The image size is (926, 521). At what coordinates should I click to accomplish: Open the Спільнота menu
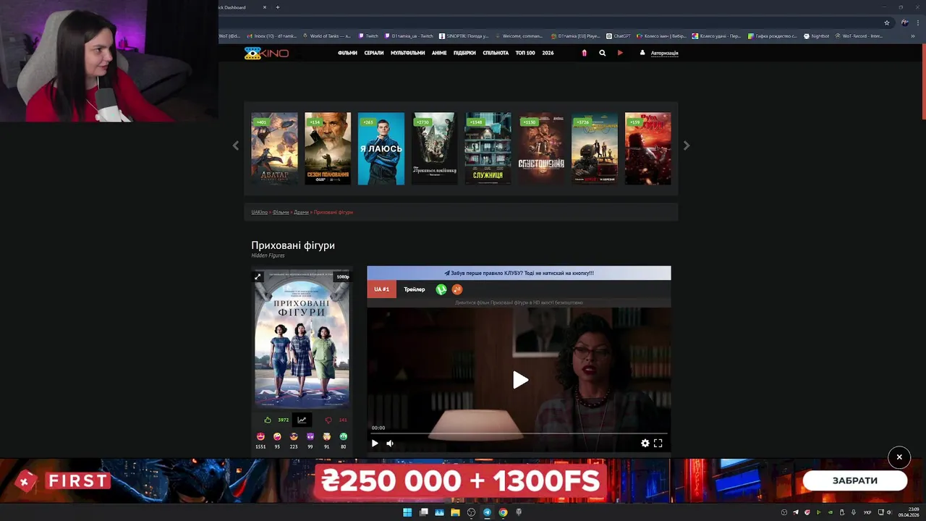496,53
